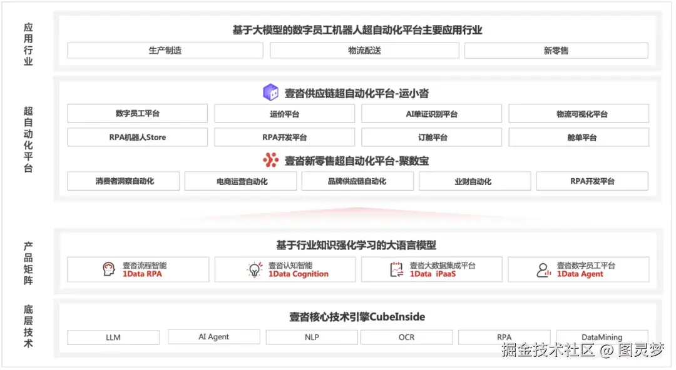Select the LLM technology box
This screenshot has width=676, height=370.
[x=113, y=337]
